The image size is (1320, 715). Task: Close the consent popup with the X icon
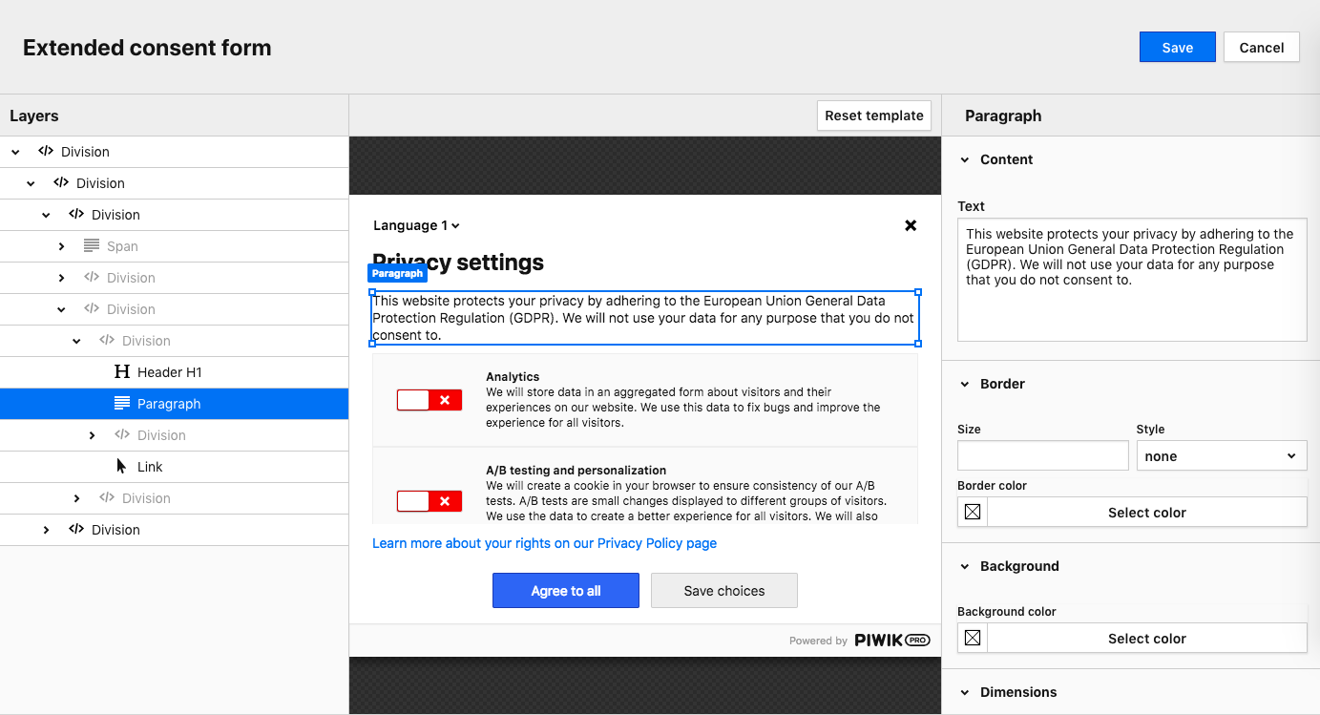(x=911, y=225)
